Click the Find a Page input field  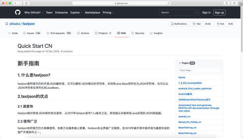click(x=199, y=70)
